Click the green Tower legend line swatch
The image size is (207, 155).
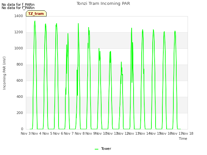(96, 149)
